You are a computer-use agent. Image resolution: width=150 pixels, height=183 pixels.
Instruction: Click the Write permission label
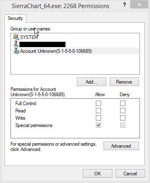click(20, 118)
